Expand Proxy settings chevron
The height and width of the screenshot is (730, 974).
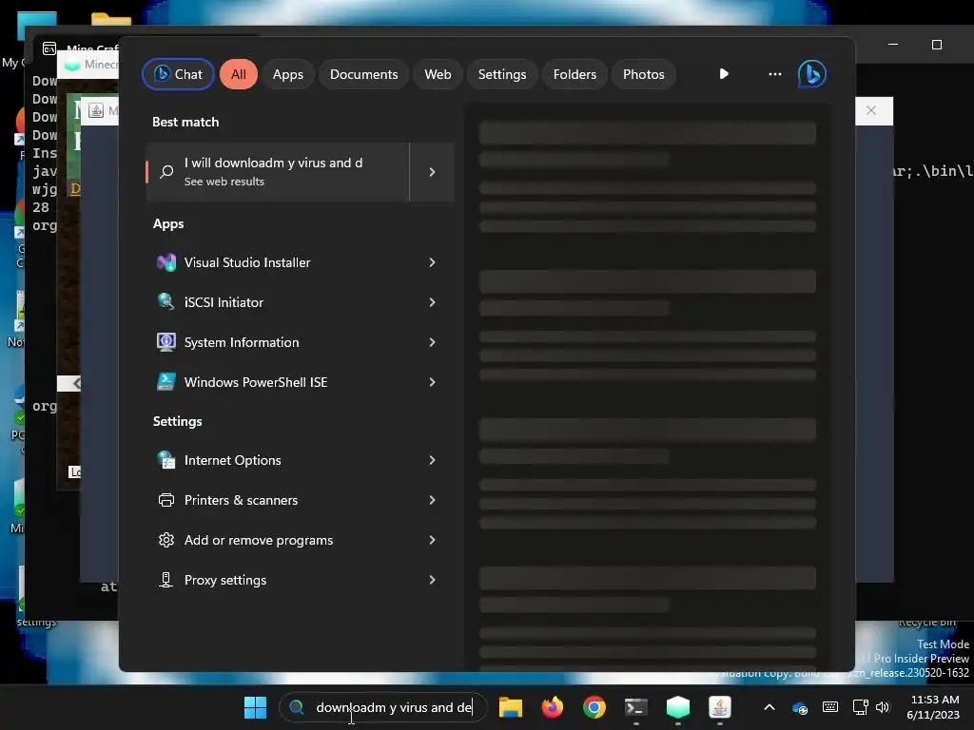point(433,580)
